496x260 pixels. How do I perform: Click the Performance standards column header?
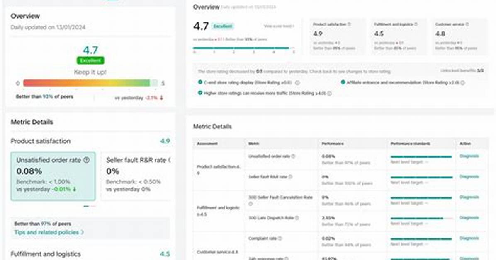(410, 144)
